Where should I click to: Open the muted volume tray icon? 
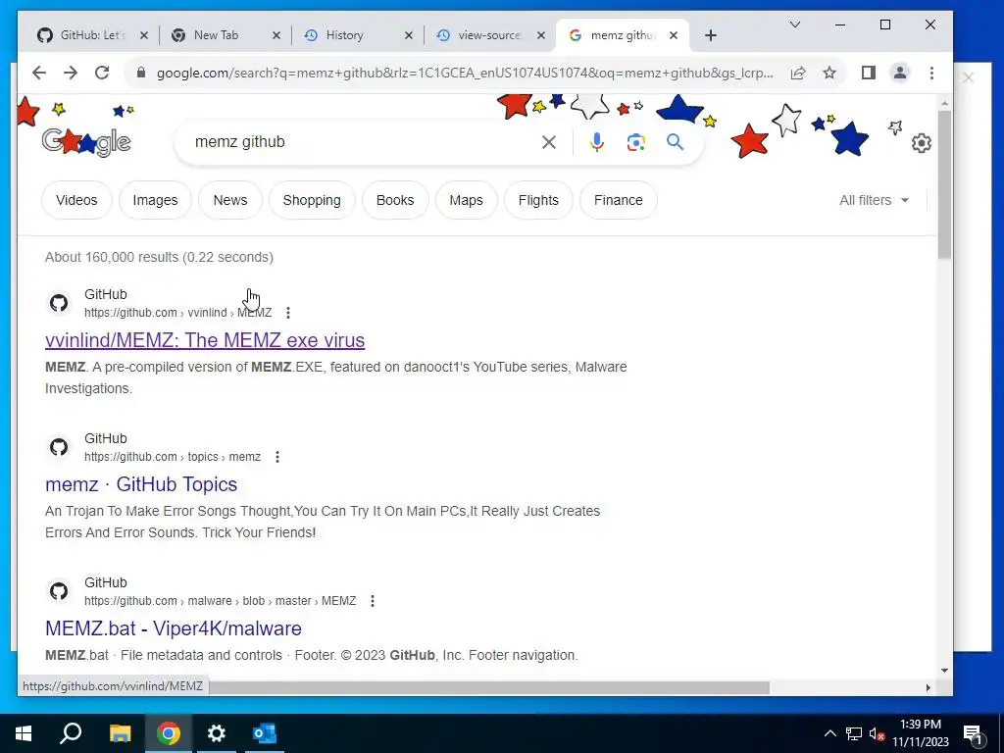tap(877, 733)
